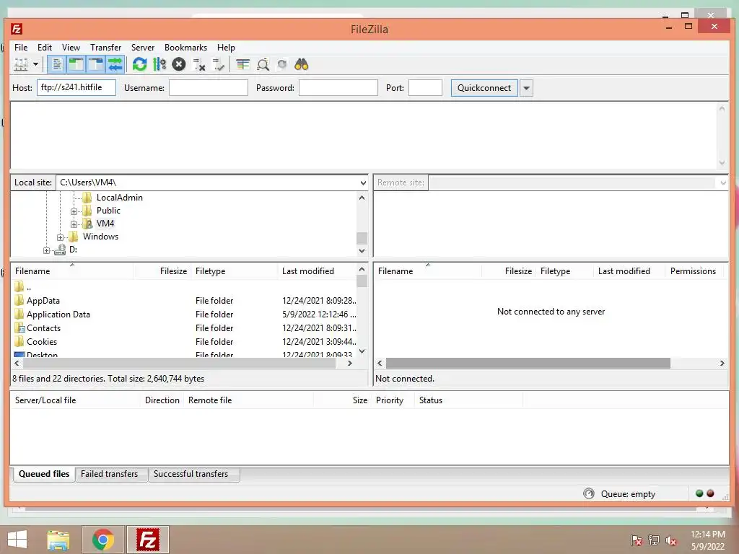Open directory listing filters dialog
This screenshot has height=554, width=739.
(242, 64)
